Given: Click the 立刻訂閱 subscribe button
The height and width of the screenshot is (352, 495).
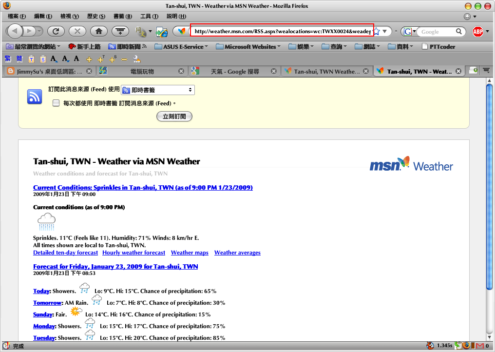Looking at the screenshot, I should [174, 117].
